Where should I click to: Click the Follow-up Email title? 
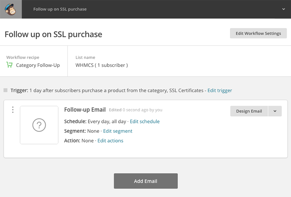(85, 110)
